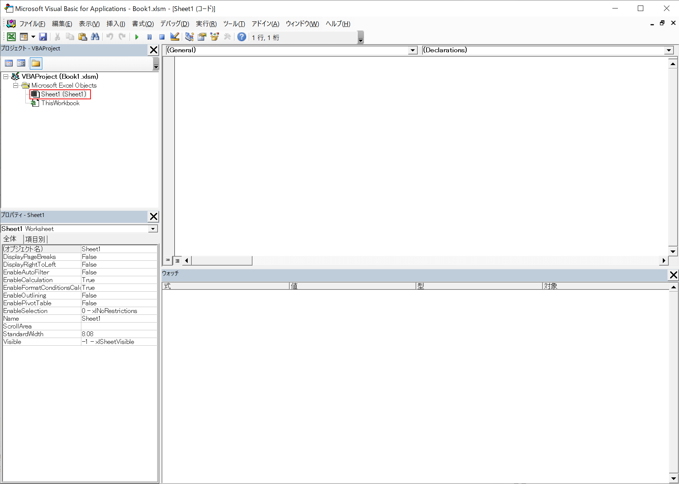Image resolution: width=679 pixels, height=484 pixels.
Task: Open the (Declarations) procedure dropdown
Action: click(x=669, y=50)
